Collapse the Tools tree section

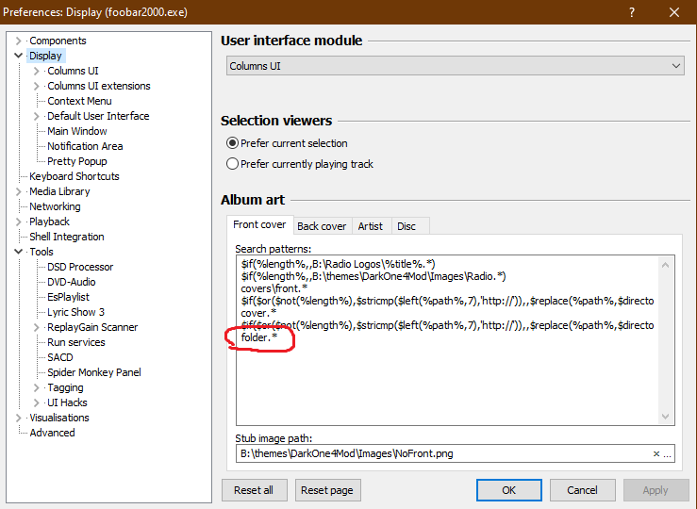(19, 252)
